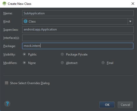The width and height of the screenshot is (137, 111).
Task: Select Public visibility radio button
Action: 24,54
